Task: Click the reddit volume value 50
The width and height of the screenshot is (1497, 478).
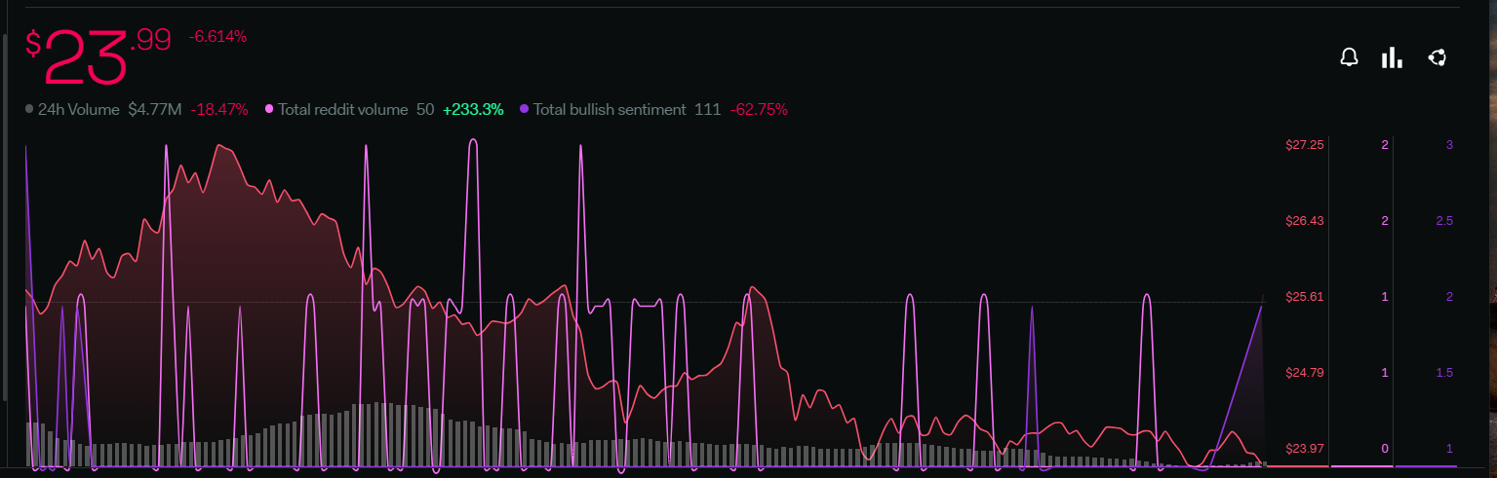Action: click(425, 110)
